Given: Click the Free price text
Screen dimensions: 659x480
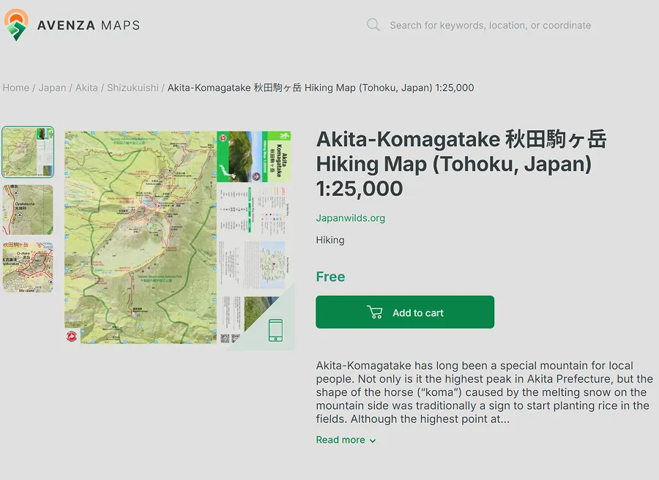Looking at the screenshot, I should (x=331, y=277).
